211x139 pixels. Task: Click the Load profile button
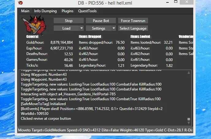coord(66,28)
